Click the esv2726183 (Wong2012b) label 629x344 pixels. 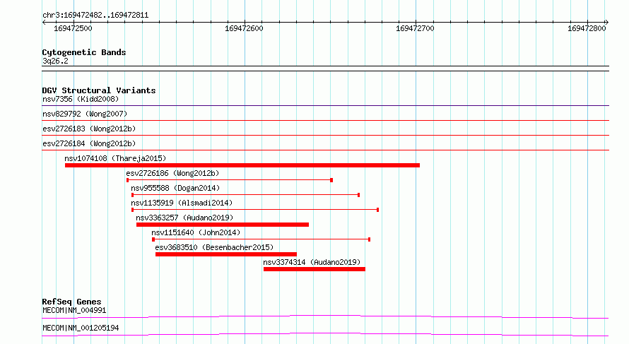point(89,129)
